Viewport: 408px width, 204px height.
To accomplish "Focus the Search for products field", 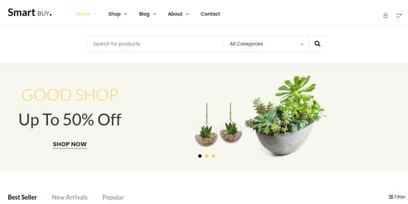I will coord(156,44).
